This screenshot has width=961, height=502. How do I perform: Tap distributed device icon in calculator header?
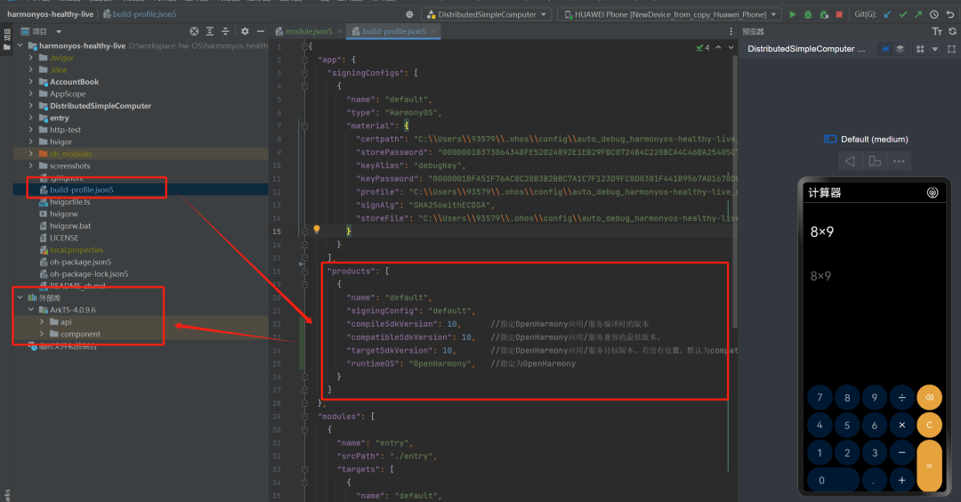[x=933, y=192]
